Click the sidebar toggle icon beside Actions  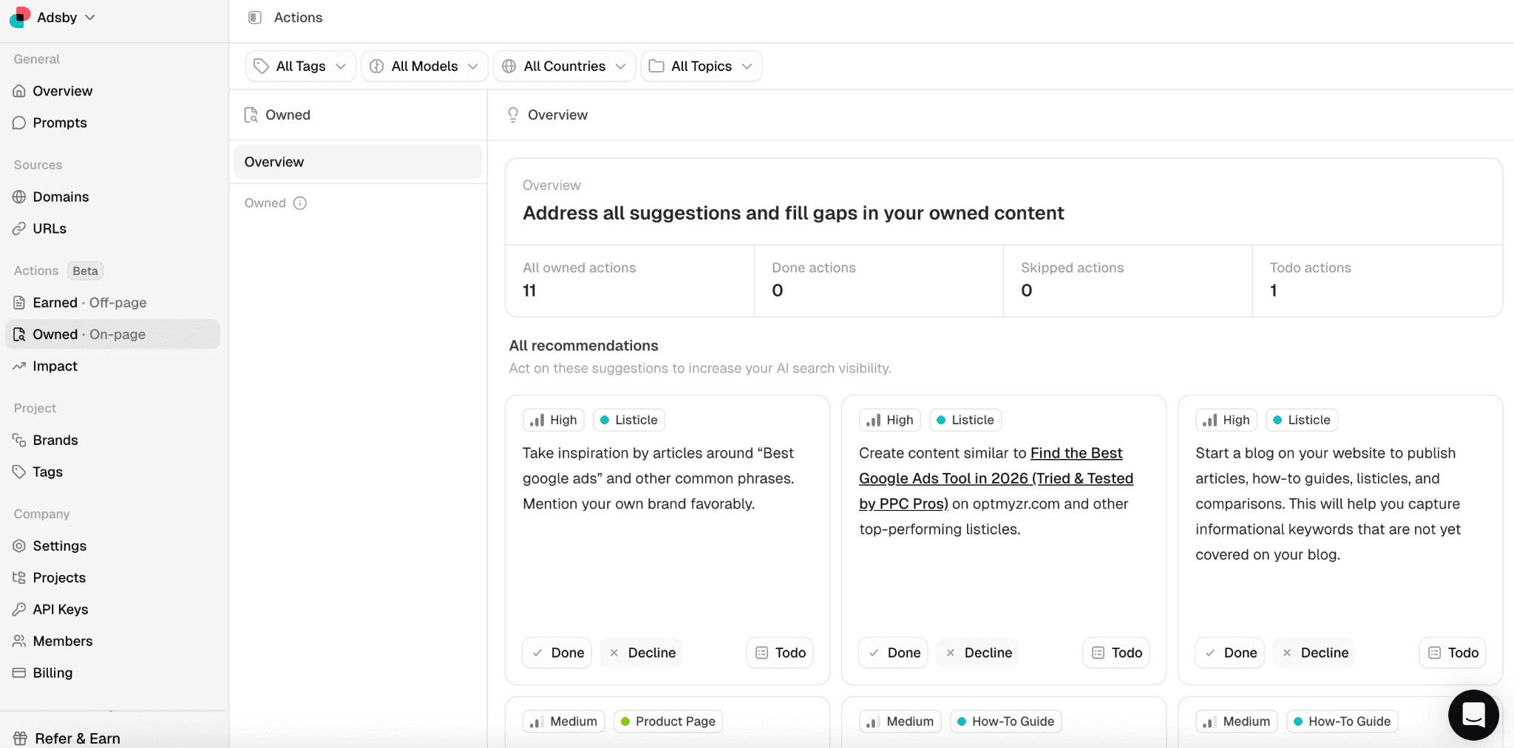255,18
